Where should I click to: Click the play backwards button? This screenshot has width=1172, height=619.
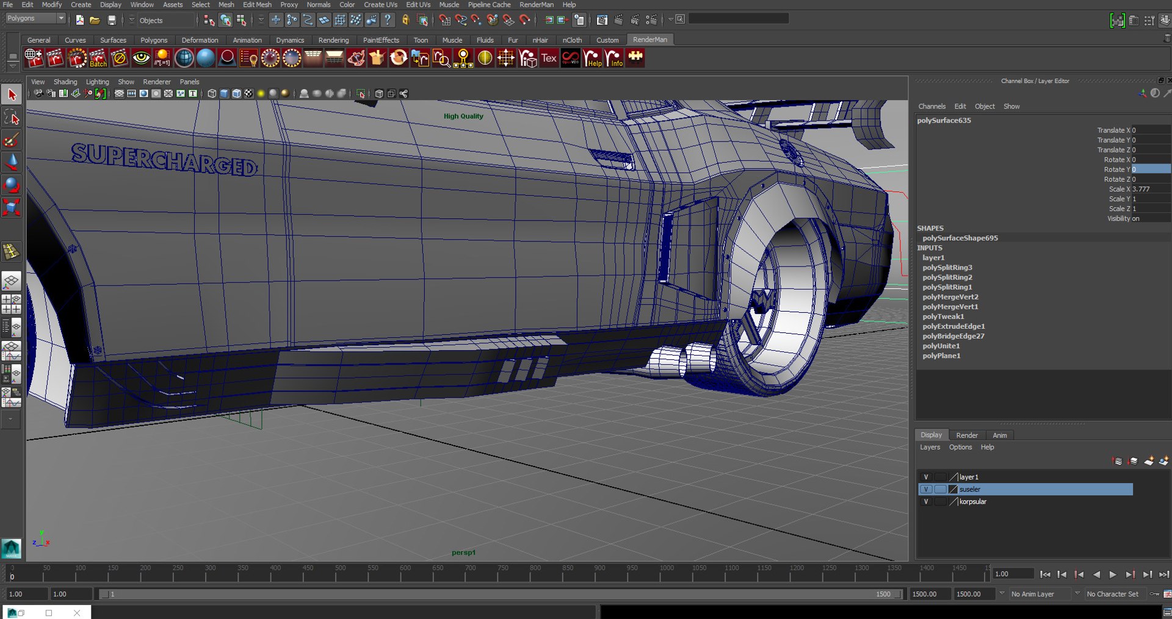click(x=1096, y=574)
